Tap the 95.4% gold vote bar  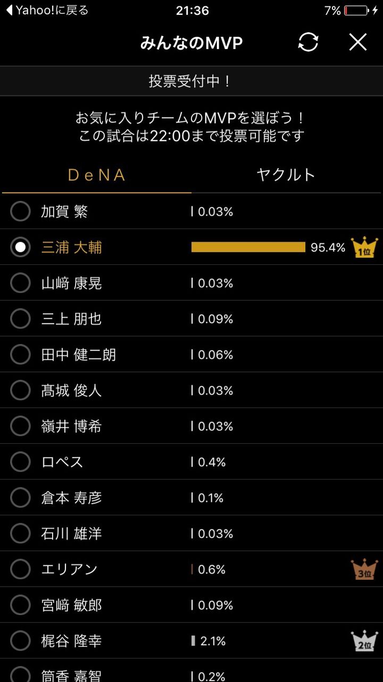tap(248, 247)
